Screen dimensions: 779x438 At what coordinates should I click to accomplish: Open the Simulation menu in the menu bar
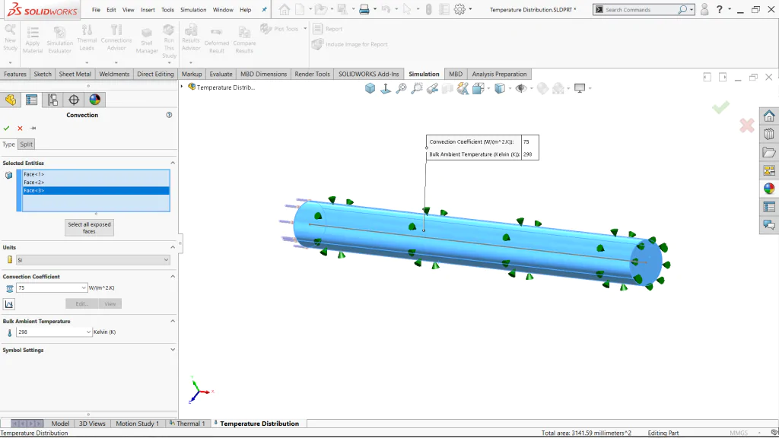(x=193, y=9)
